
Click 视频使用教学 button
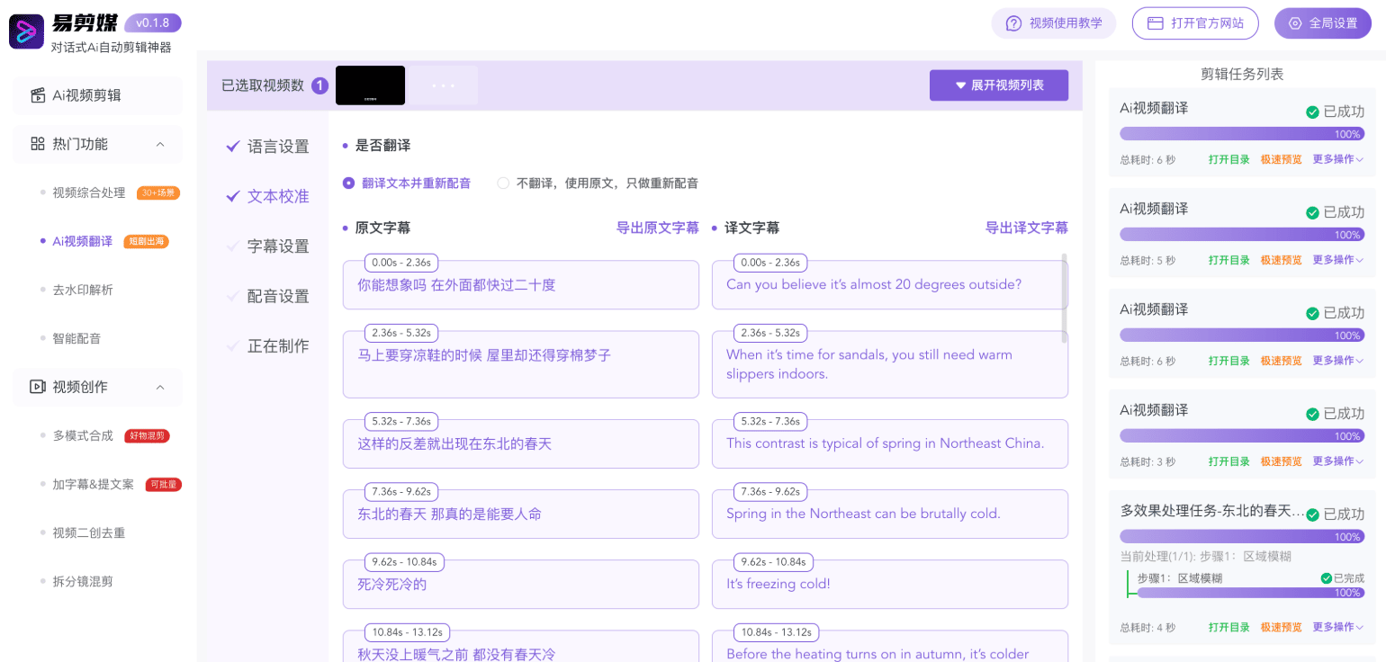click(x=1054, y=23)
